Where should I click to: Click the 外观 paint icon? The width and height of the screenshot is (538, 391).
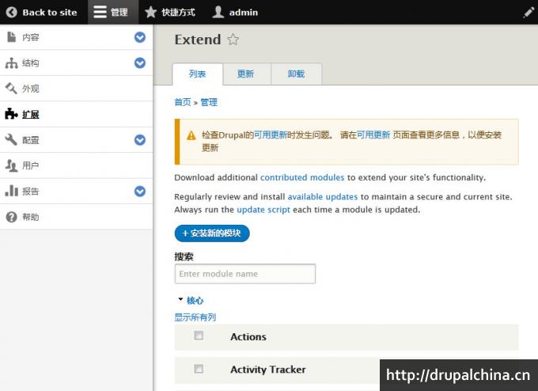pyautogui.click(x=11, y=88)
